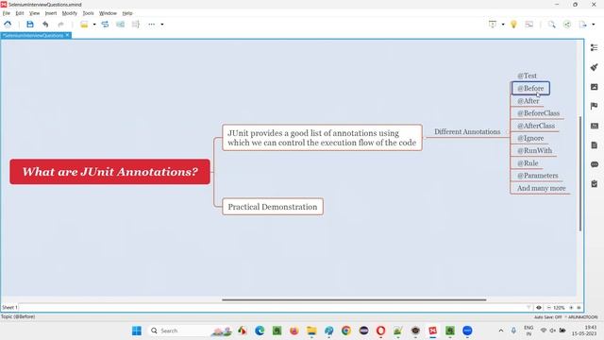The height and width of the screenshot is (340, 604).
Task: Open the Tools menu
Action: (x=88, y=13)
